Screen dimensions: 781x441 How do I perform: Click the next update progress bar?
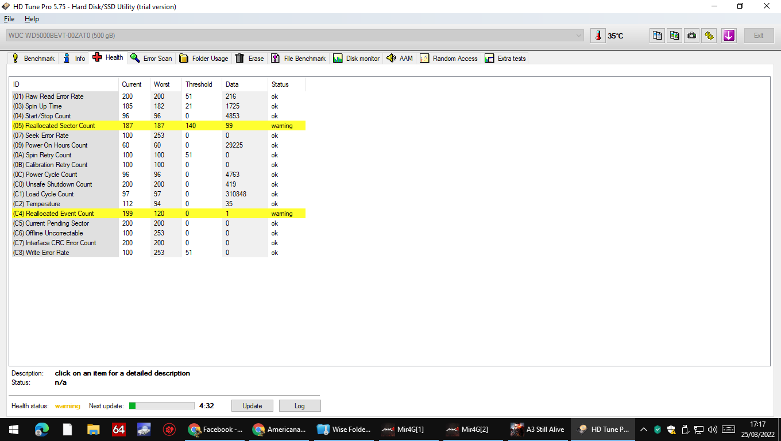162,406
